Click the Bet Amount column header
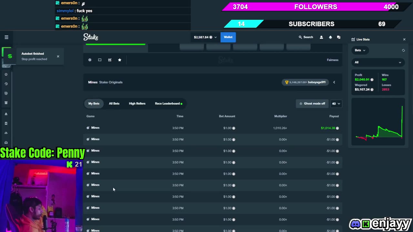413x232 pixels. tap(227, 116)
